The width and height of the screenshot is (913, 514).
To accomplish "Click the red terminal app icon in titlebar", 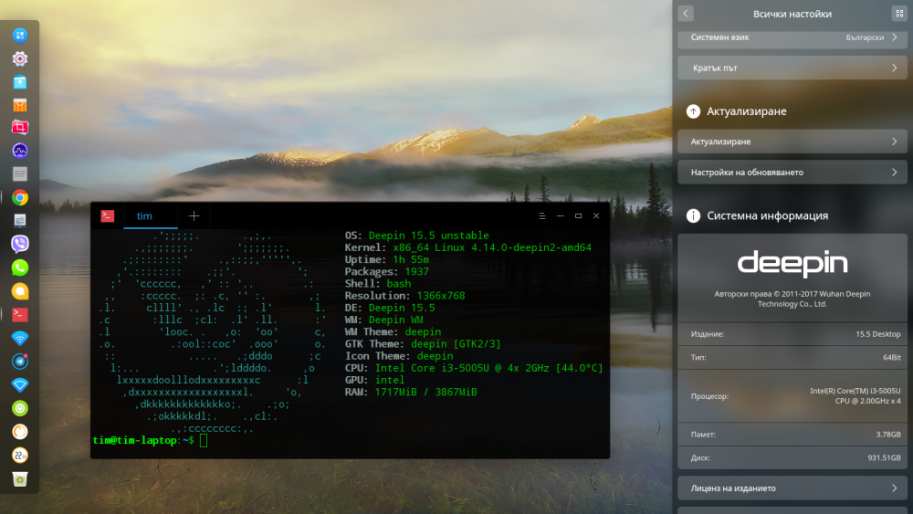I will (x=107, y=216).
